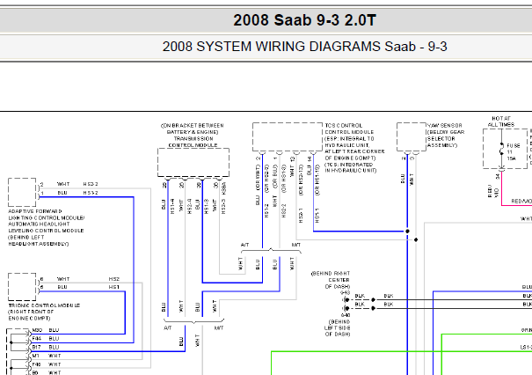Click 'HS2-4' wire label under transmission module
This screenshot has height=375, width=532.
[190, 207]
